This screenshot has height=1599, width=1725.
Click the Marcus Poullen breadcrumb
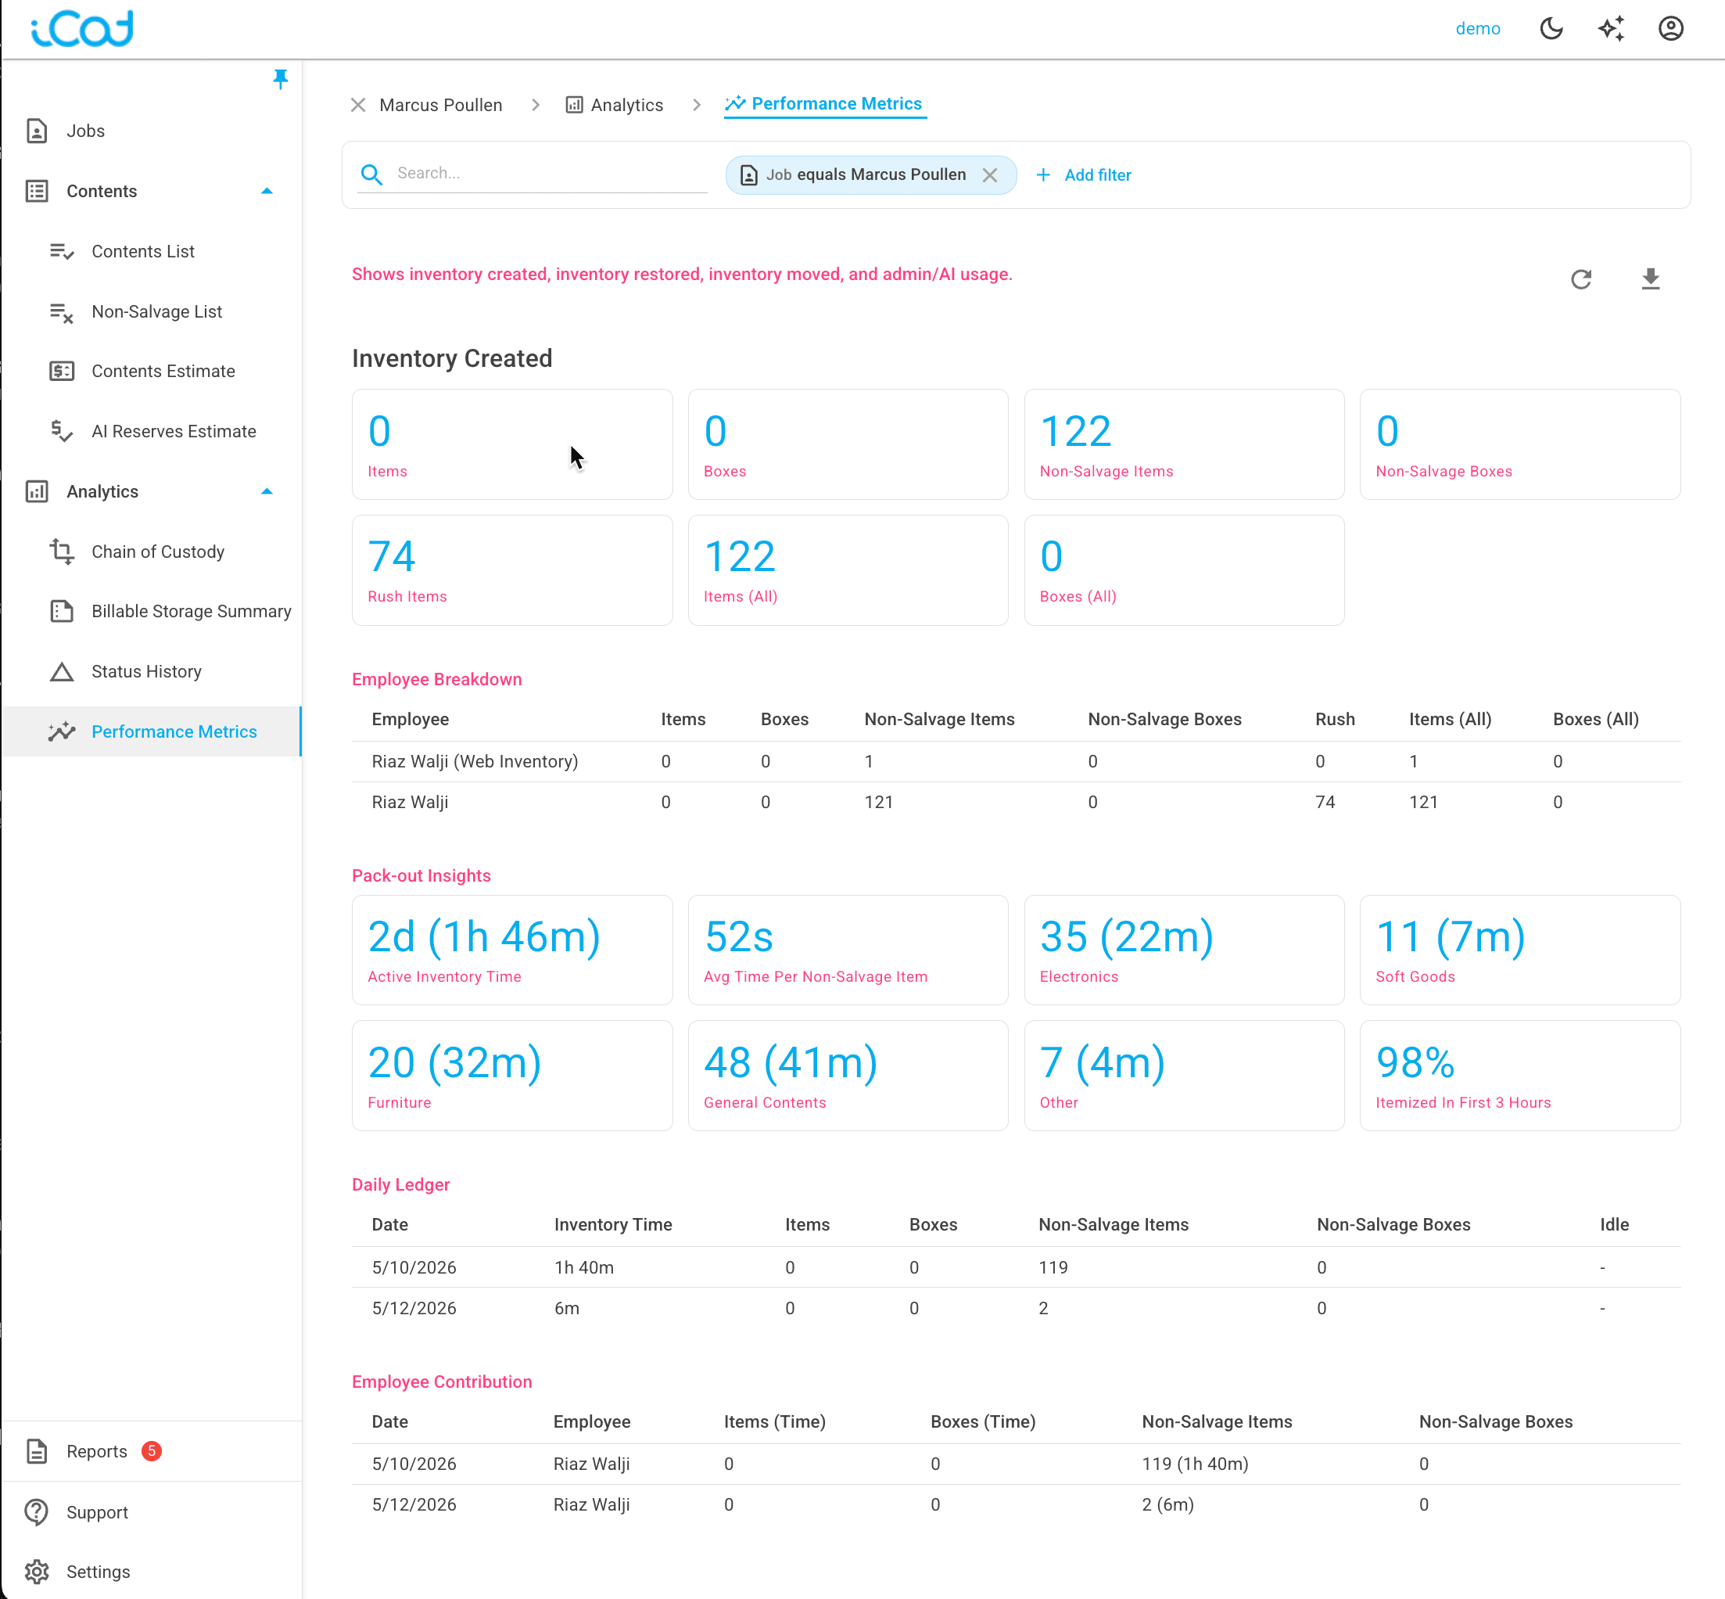[440, 105]
